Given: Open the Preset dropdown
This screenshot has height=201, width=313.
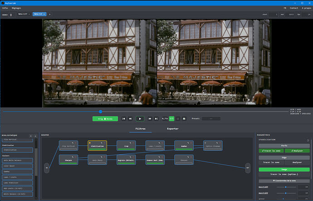Looking at the screenshot, I should coord(211,118).
